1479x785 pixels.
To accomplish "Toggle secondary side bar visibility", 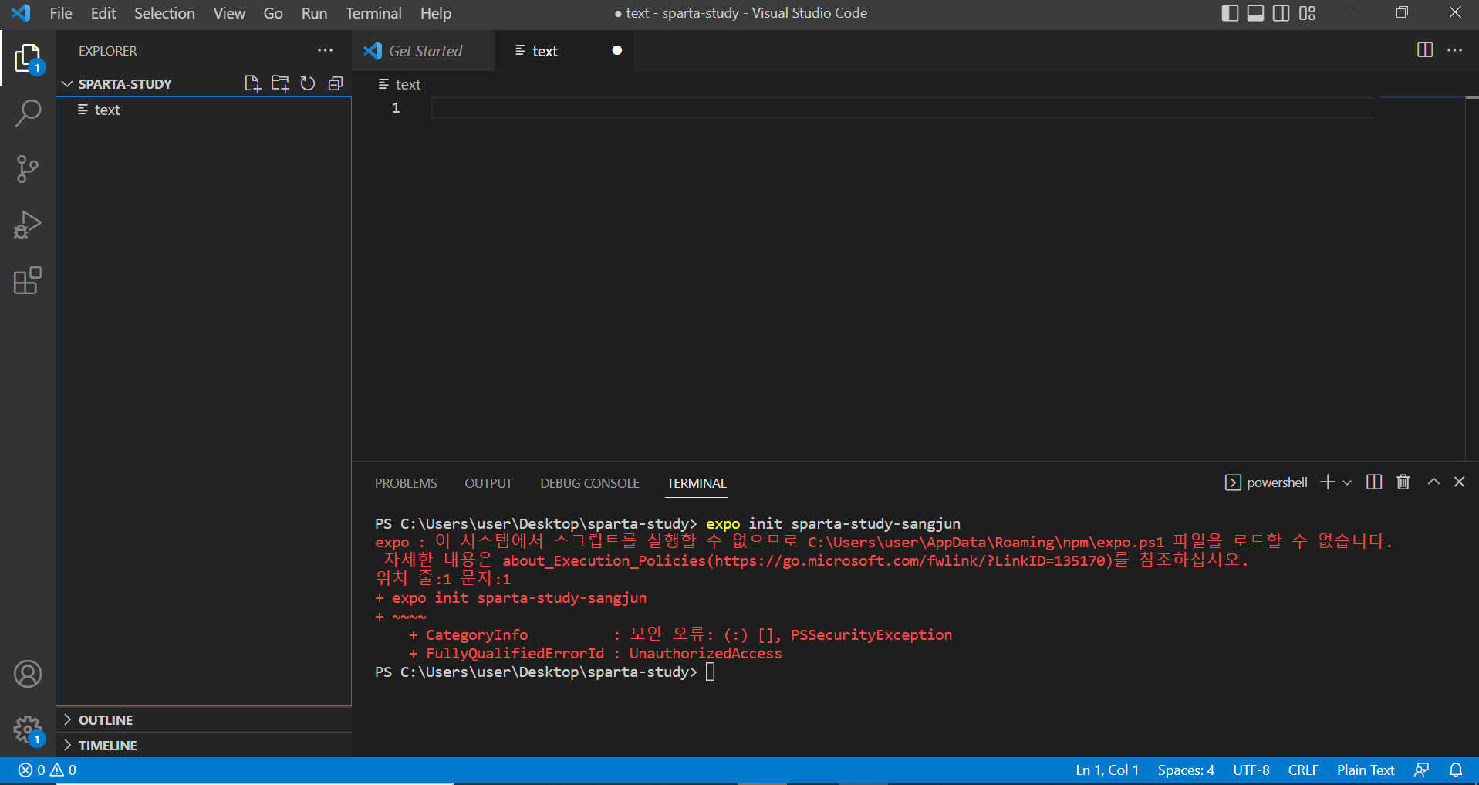I will click(1281, 13).
